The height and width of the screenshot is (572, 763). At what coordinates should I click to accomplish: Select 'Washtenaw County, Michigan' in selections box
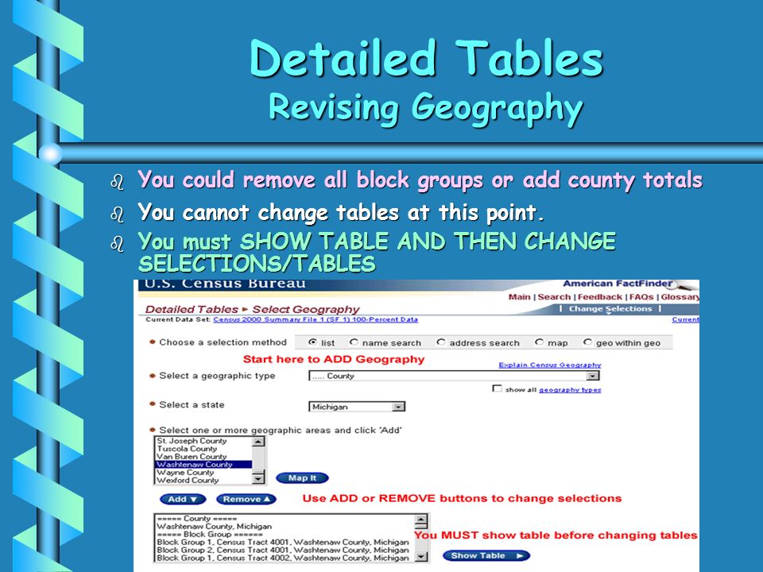pyautogui.click(x=214, y=526)
